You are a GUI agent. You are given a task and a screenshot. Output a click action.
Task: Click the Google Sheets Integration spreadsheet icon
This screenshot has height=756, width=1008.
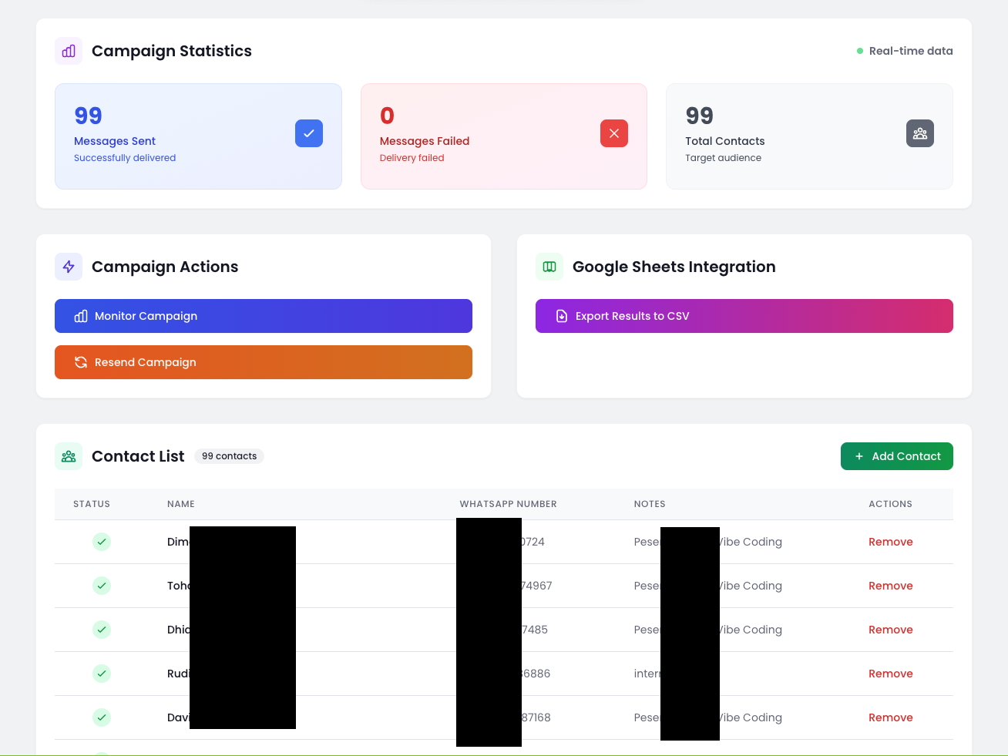point(549,267)
